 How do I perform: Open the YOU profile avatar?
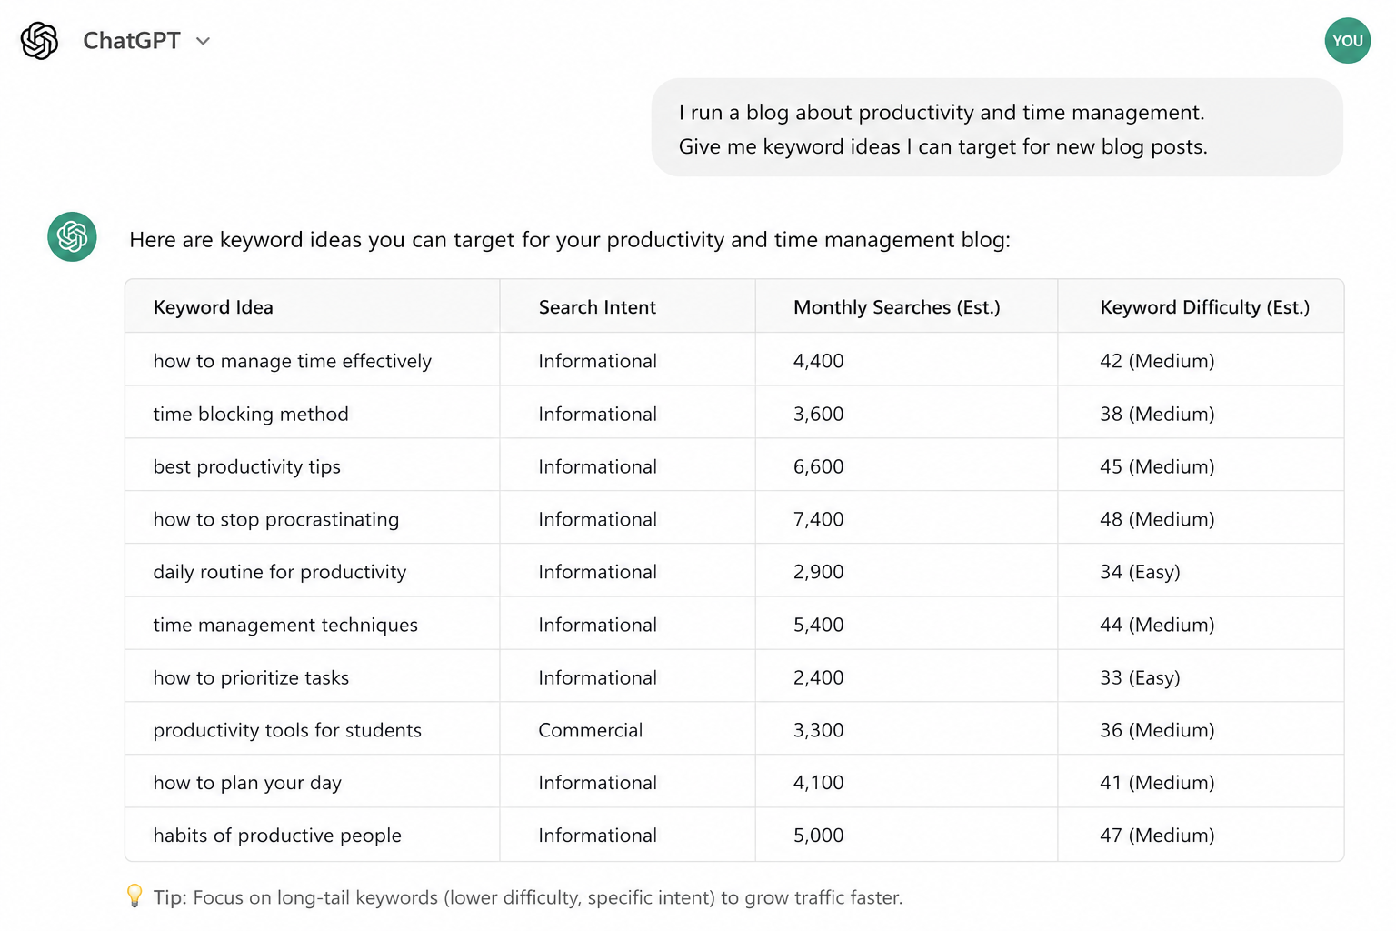(x=1347, y=41)
